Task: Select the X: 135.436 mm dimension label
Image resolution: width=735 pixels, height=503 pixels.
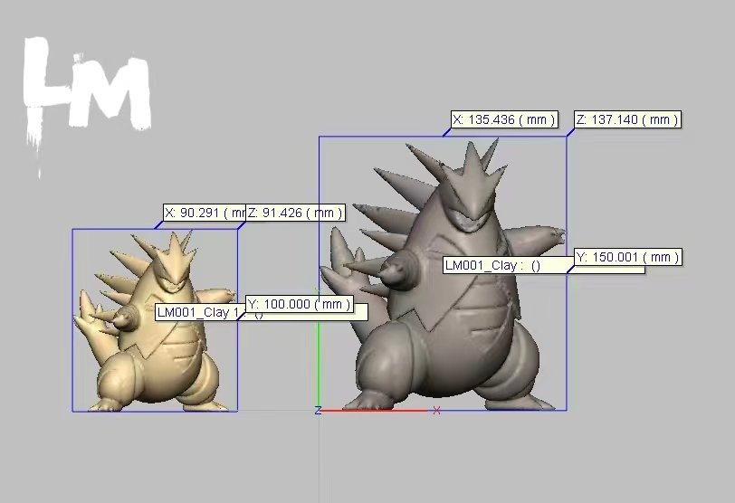Action: (503, 119)
